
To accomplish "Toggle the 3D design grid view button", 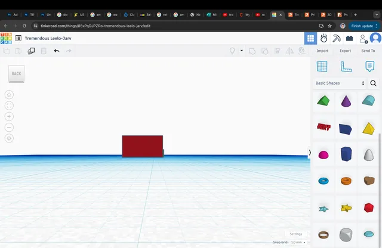I will 310,39.
